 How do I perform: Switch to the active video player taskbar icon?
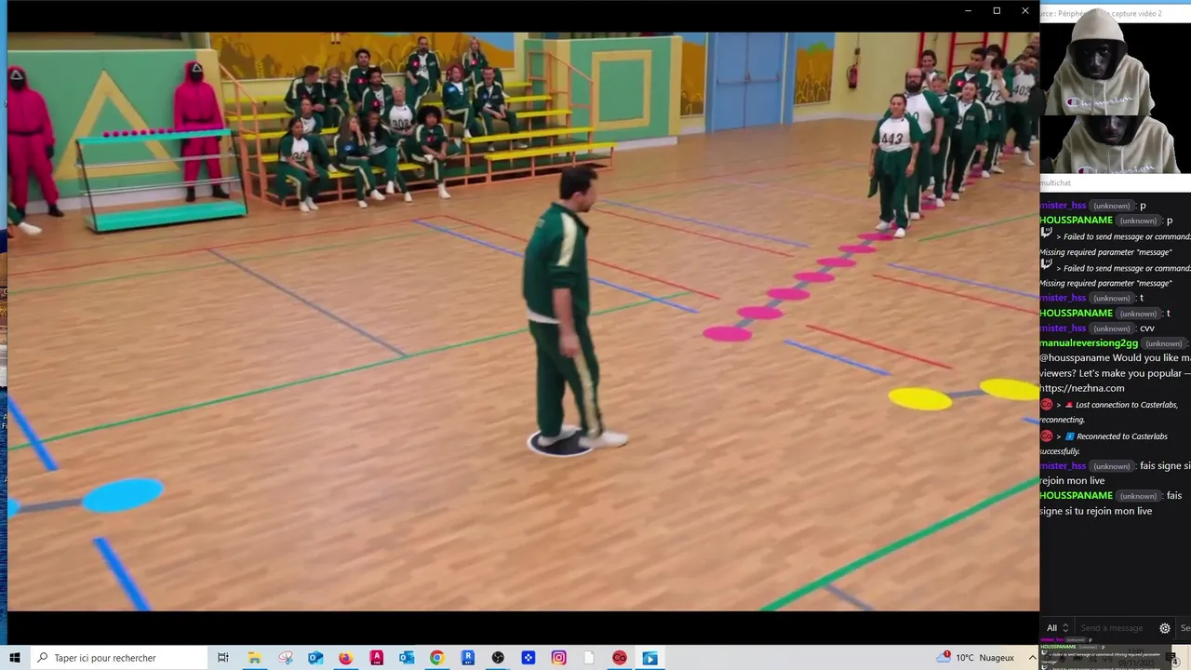tap(650, 658)
